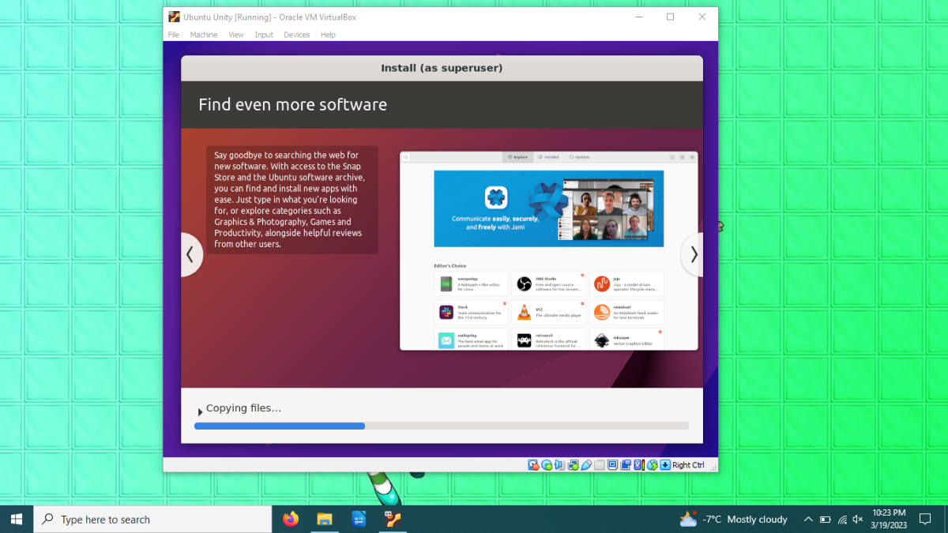
Task: Go back to the previous installer slide
Action: pyautogui.click(x=191, y=254)
